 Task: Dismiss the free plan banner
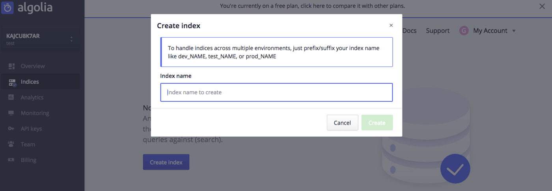click(542, 6)
